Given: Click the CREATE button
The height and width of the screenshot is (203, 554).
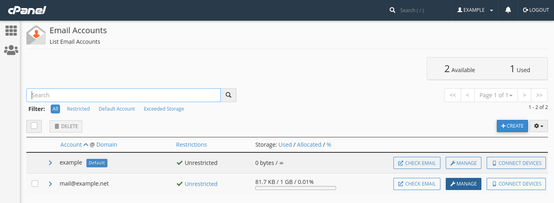Looking at the screenshot, I should click(x=512, y=126).
